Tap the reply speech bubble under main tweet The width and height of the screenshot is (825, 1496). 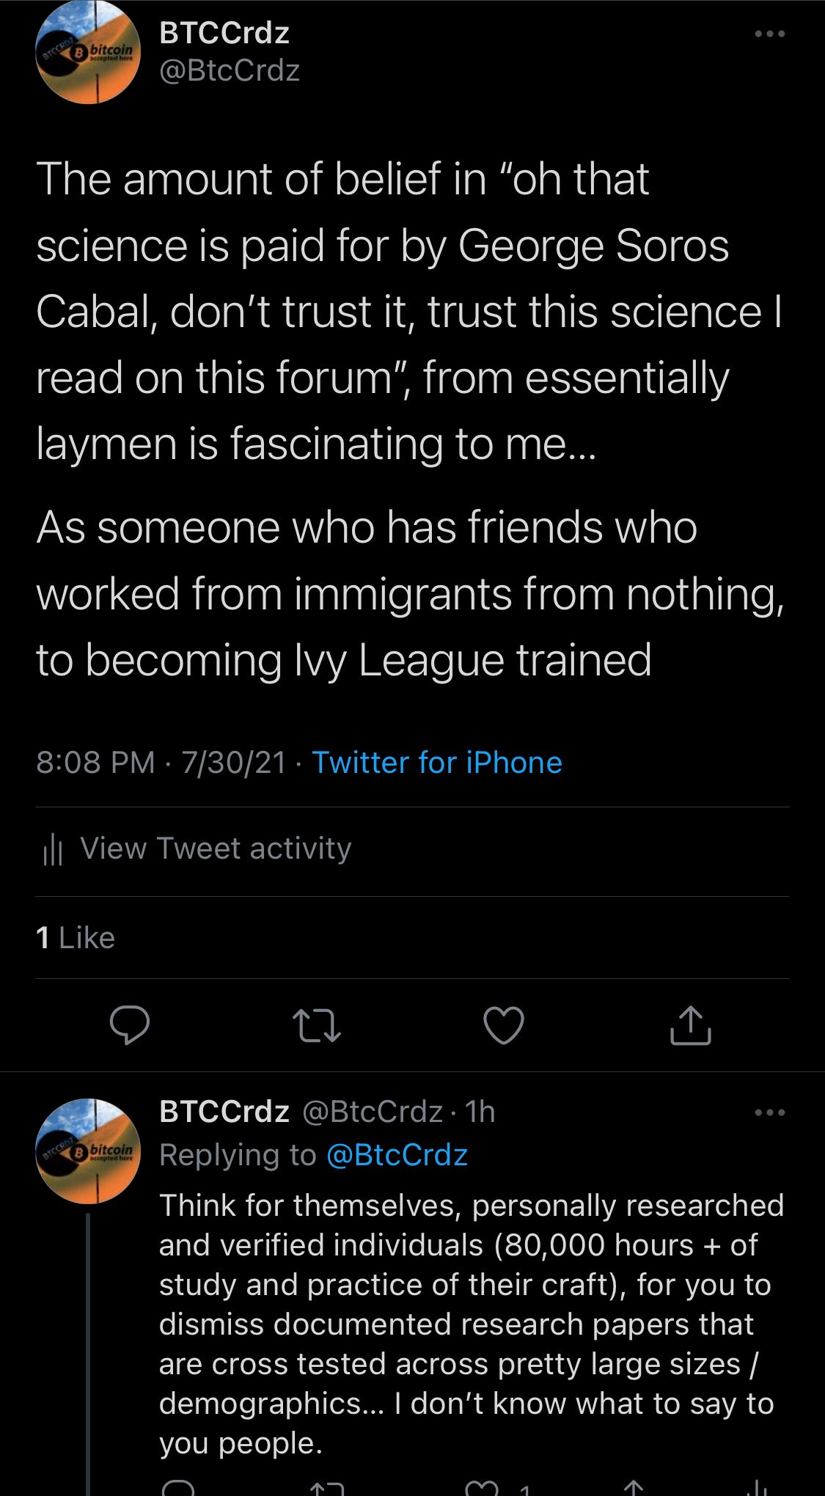click(x=130, y=1024)
